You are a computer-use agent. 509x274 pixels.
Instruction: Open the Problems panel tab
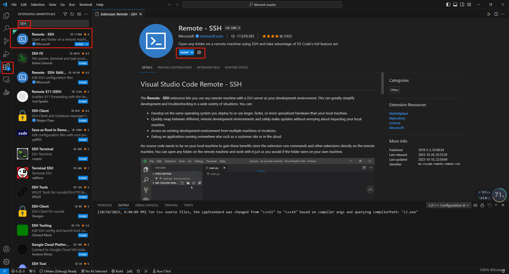pos(104,205)
